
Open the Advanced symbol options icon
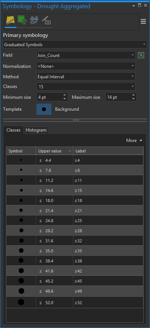click(x=46, y=21)
